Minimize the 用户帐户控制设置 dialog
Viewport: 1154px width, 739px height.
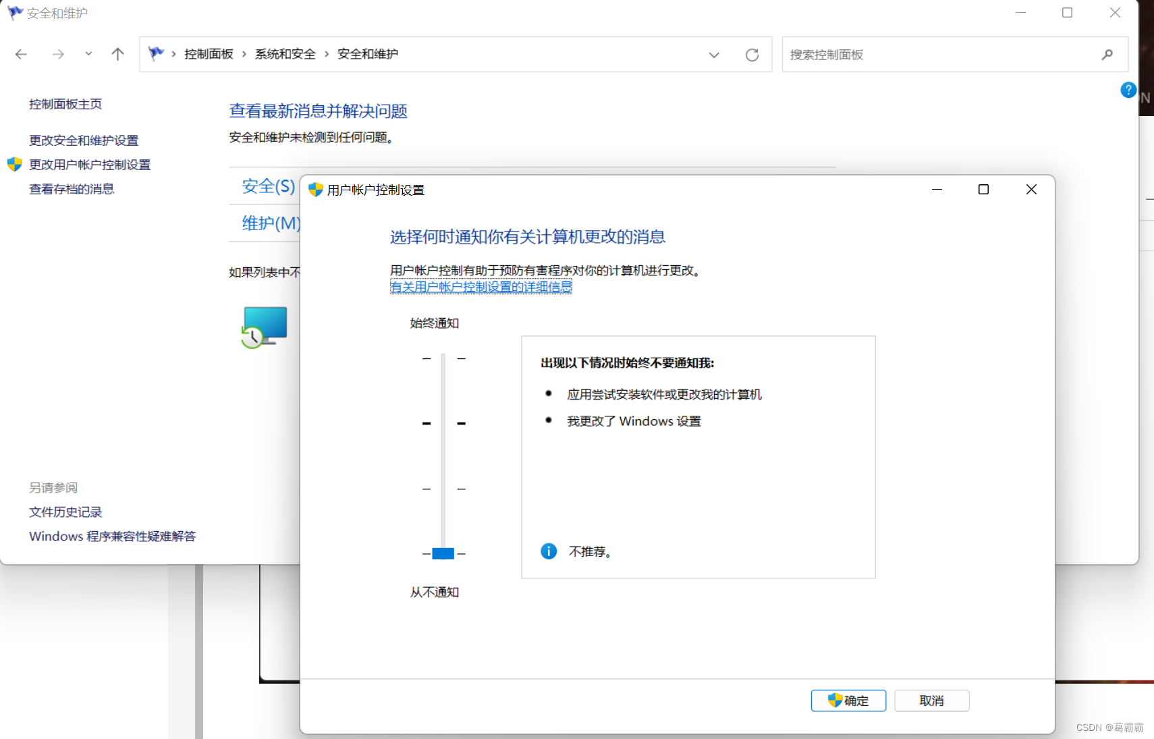pos(937,190)
